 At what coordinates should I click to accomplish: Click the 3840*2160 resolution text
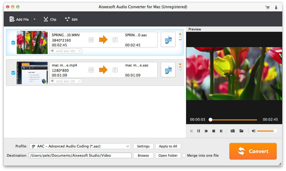coord(61,40)
